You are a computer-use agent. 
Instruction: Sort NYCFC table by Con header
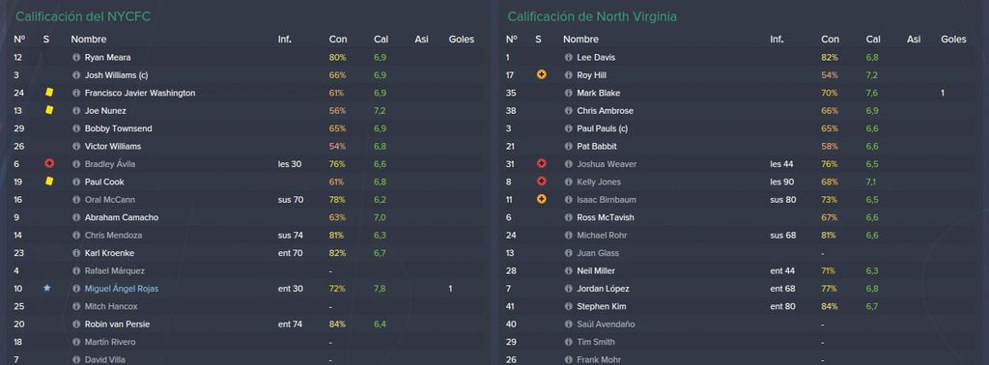tap(338, 39)
